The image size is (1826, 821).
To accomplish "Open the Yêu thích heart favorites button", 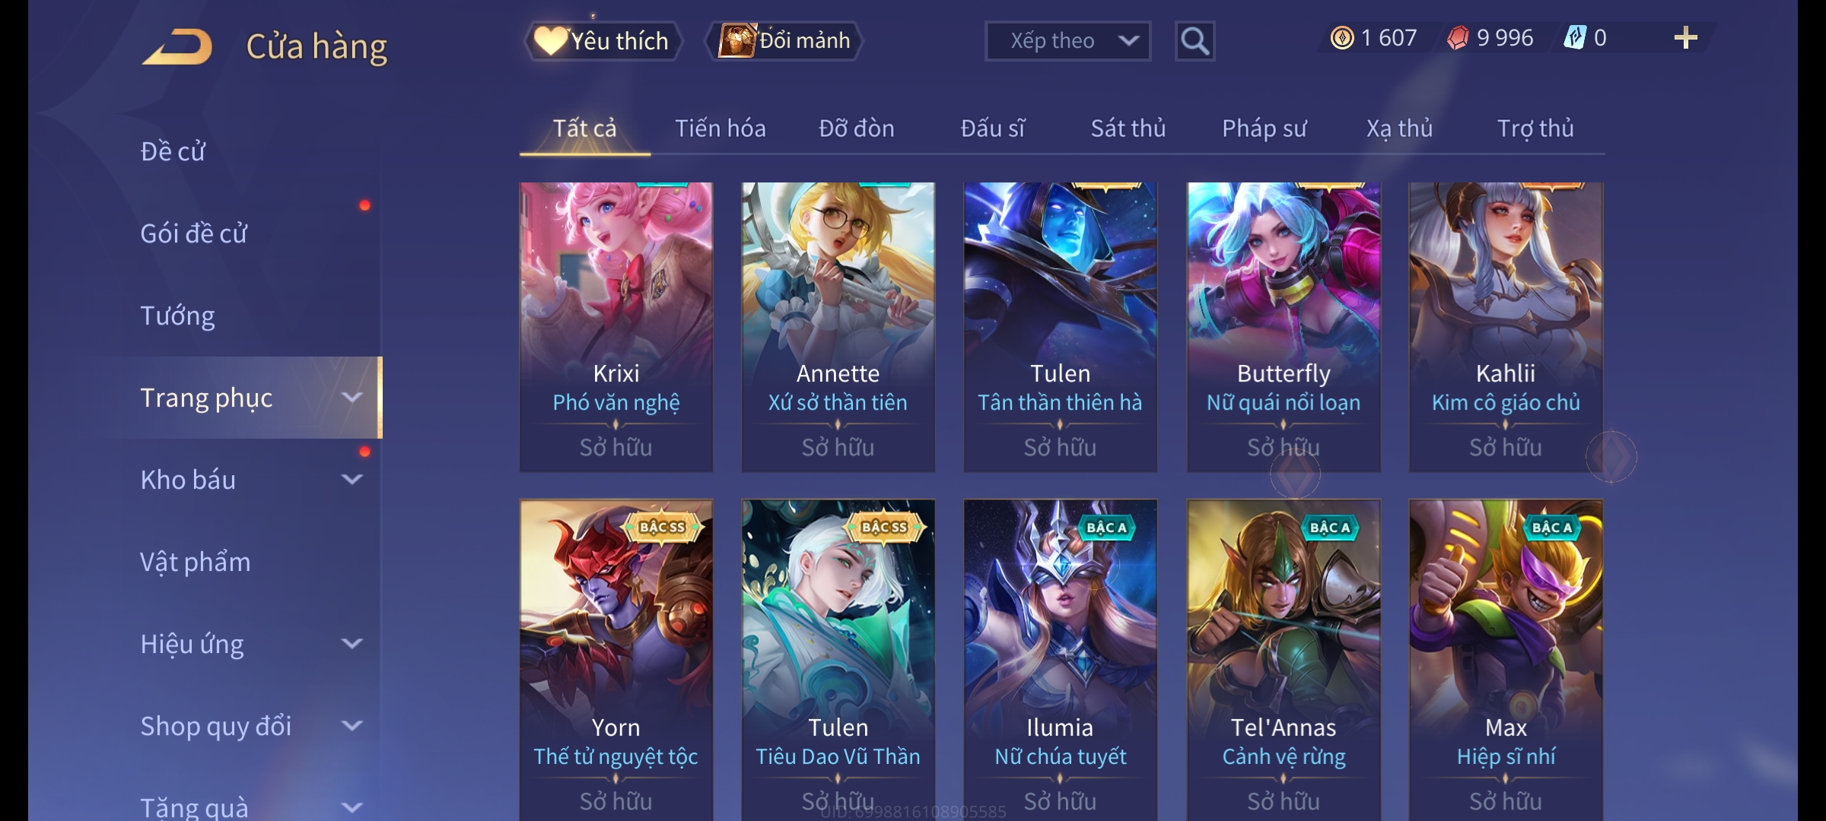I will 602,41.
